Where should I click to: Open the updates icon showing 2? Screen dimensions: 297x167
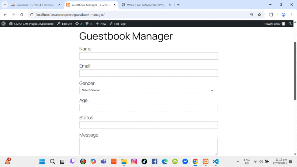(78, 24)
